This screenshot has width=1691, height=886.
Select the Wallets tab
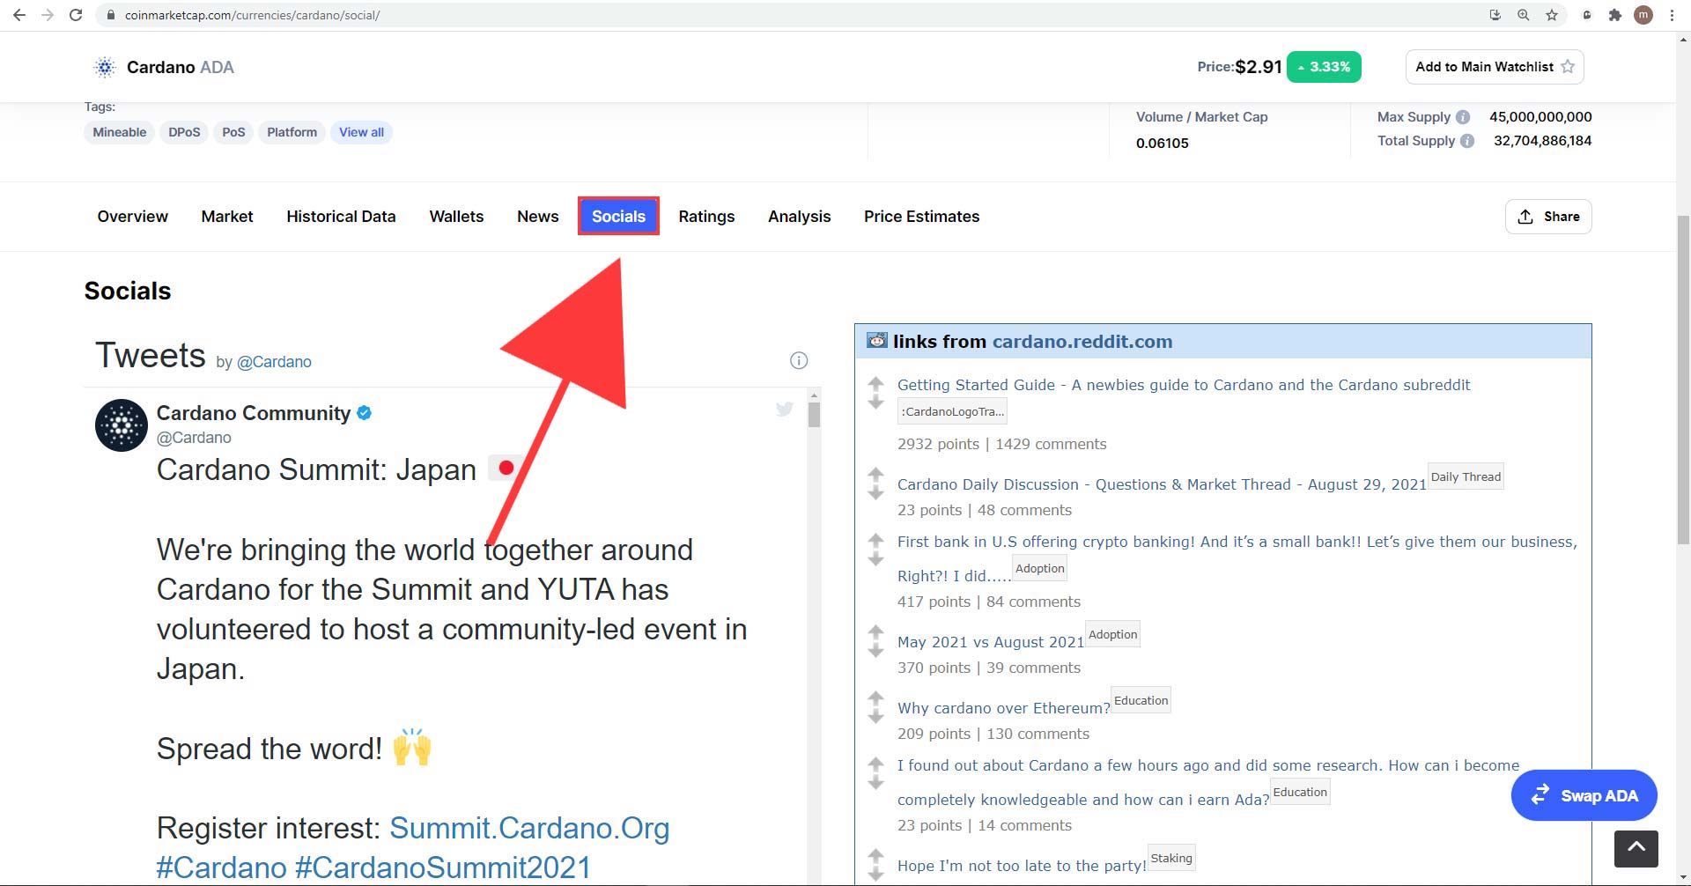(x=456, y=217)
